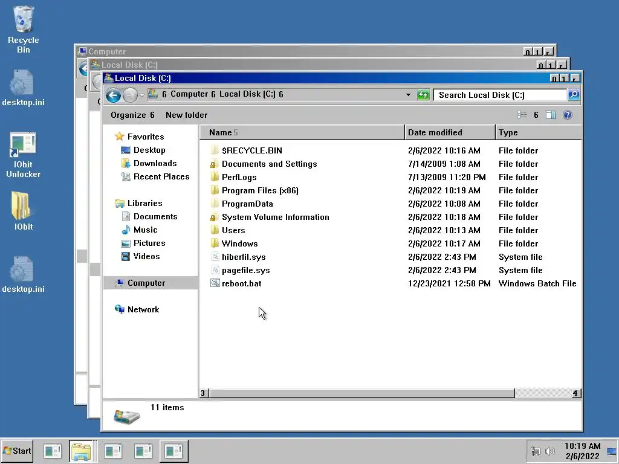Click the Recycle Bin desktop icon
The height and width of the screenshot is (464, 619).
(x=24, y=30)
